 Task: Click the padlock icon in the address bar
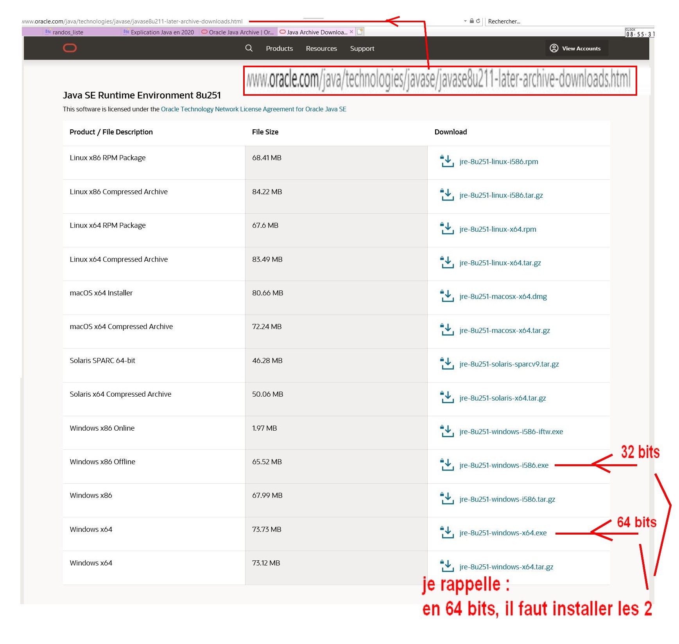click(x=472, y=21)
